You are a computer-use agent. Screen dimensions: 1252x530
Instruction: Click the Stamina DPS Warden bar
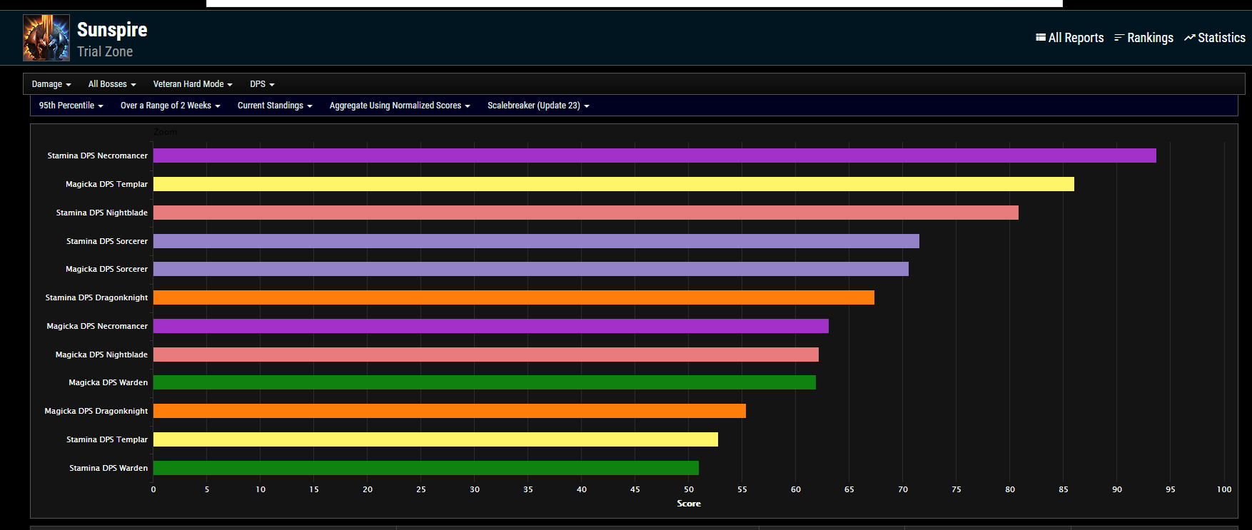point(426,468)
